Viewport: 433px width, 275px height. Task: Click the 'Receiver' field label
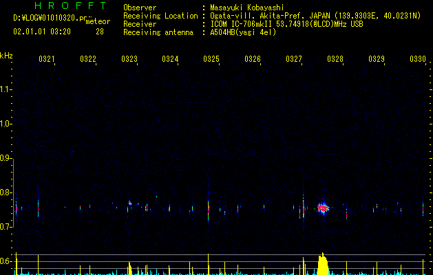tap(140, 24)
